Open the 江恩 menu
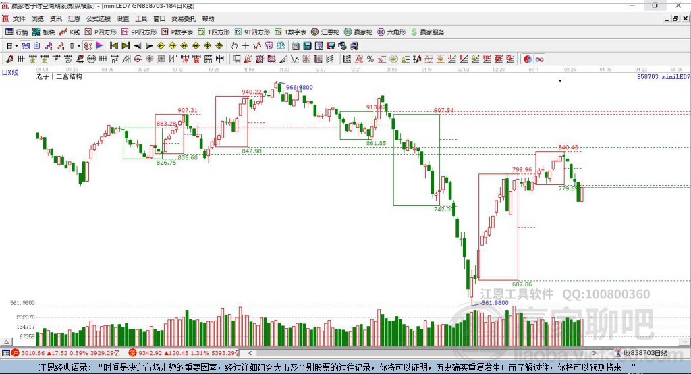 tap(74, 18)
